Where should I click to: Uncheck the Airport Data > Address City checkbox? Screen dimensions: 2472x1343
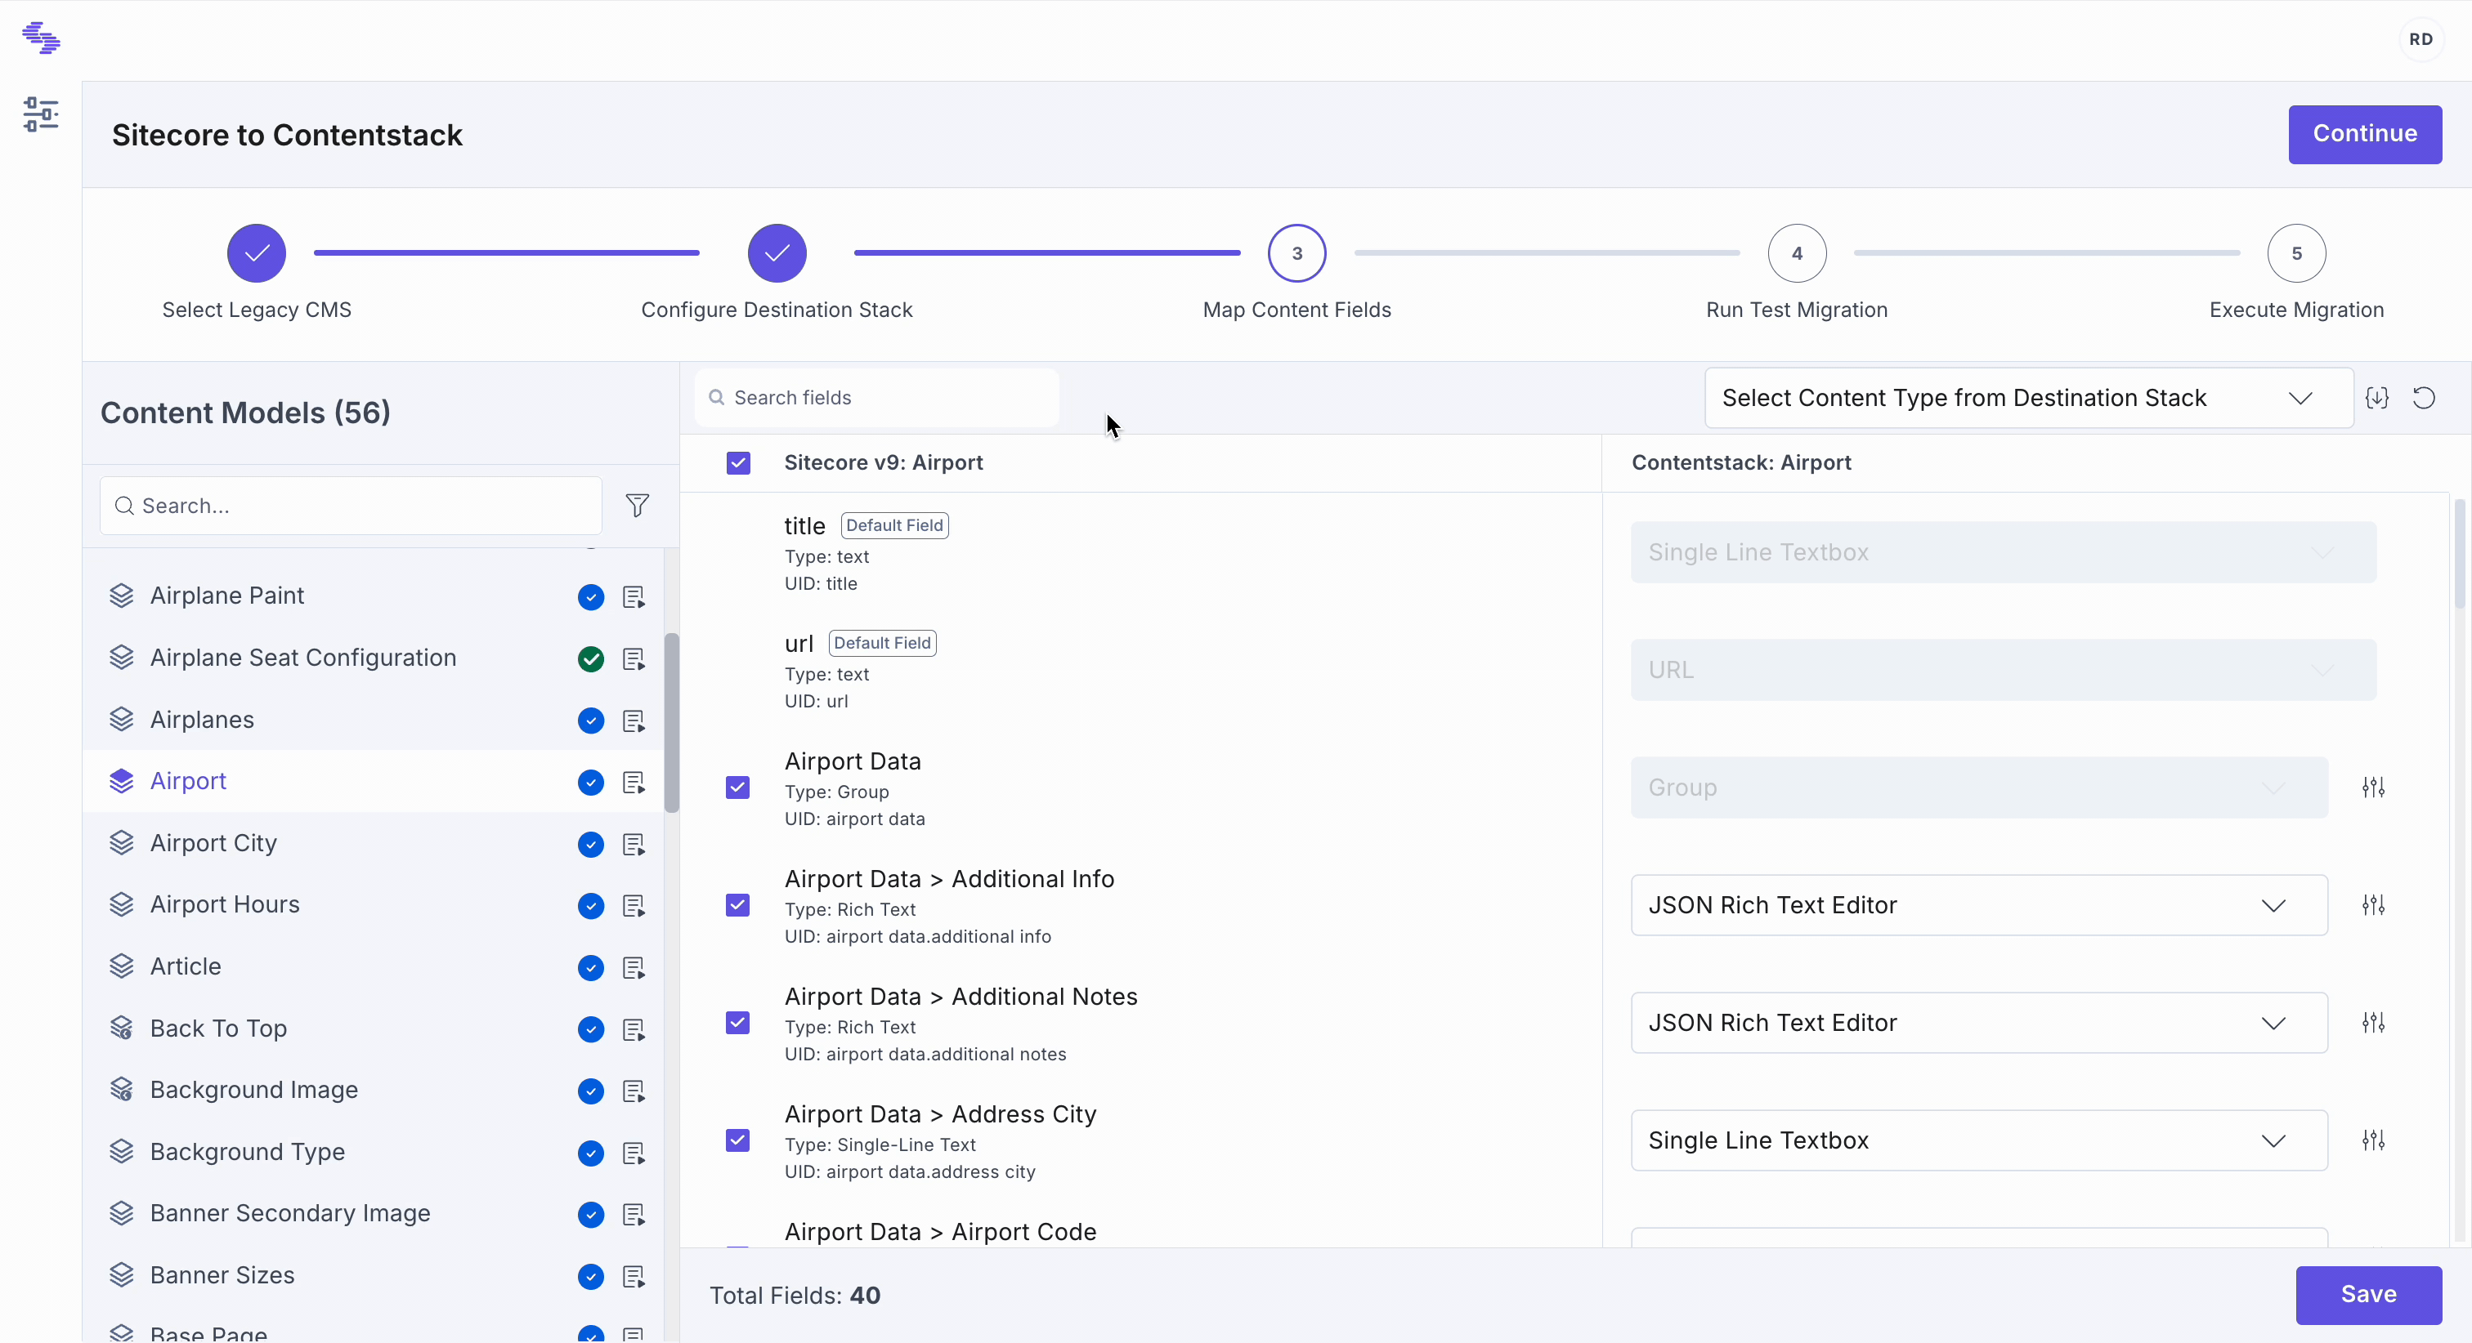pyautogui.click(x=738, y=1140)
